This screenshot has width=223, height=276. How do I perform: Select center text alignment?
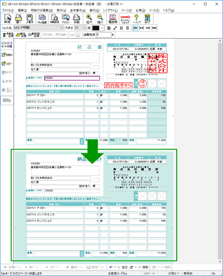pos(142,28)
